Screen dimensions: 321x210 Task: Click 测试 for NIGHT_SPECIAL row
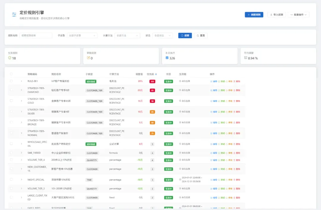pyautogui.click(x=221, y=180)
